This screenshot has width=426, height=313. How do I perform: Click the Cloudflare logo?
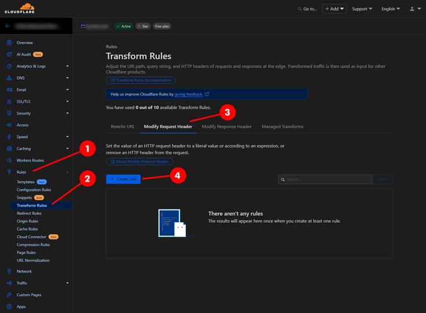point(20,9)
